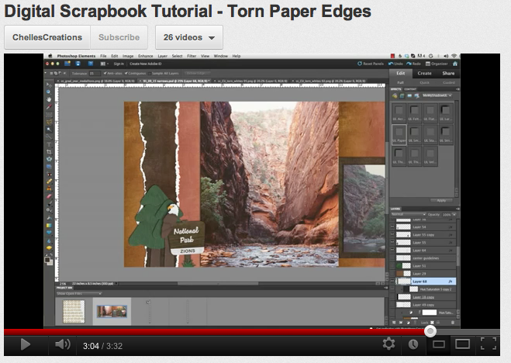Delete layer with trash icon
Image resolution: width=511 pixels, height=363 pixels.
(x=452, y=323)
